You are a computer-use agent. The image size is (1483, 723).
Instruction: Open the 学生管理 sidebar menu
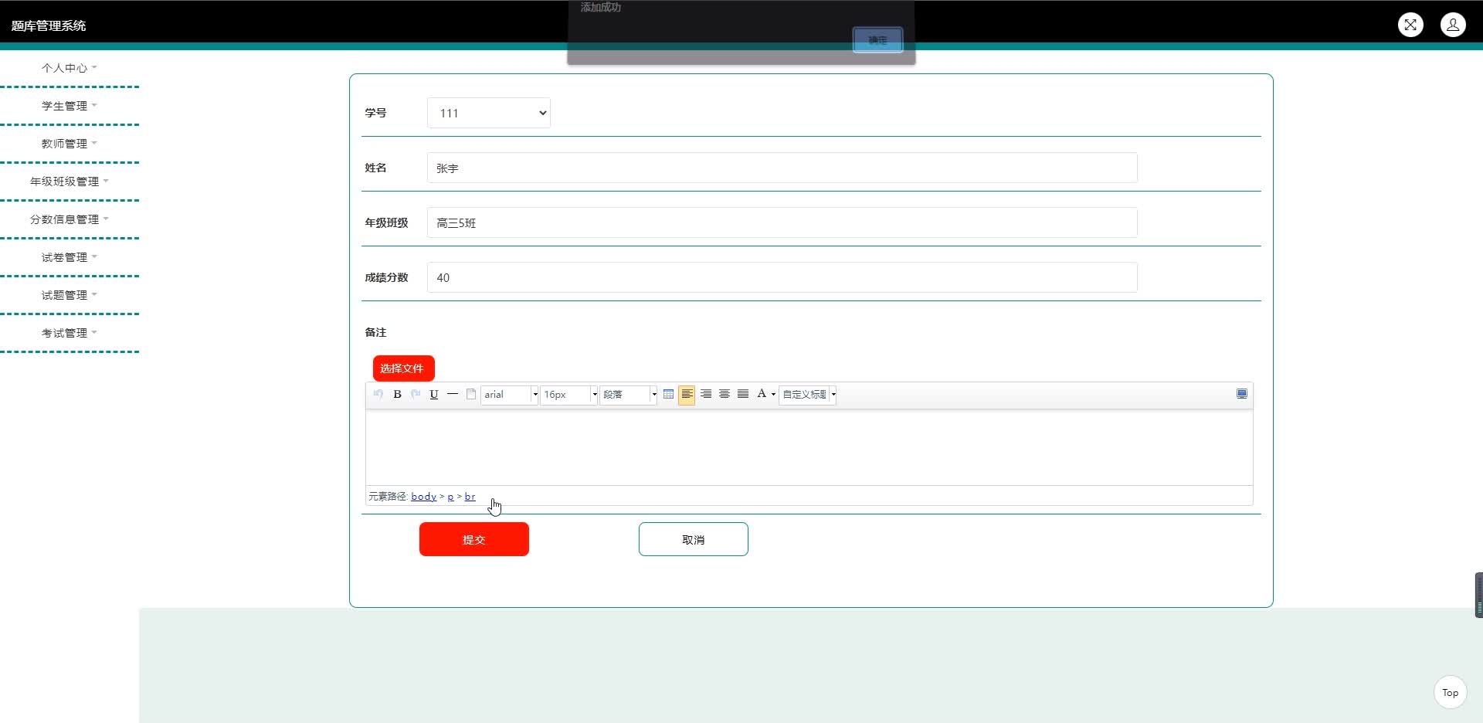click(x=69, y=106)
